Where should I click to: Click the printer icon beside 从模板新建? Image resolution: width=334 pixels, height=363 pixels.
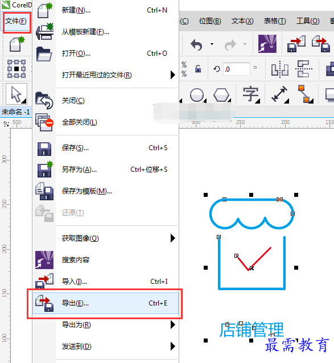[x=45, y=31]
